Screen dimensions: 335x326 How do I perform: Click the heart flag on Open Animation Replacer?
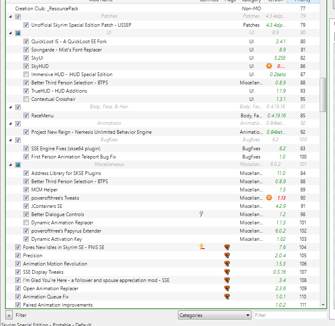click(x=227, y=289)
